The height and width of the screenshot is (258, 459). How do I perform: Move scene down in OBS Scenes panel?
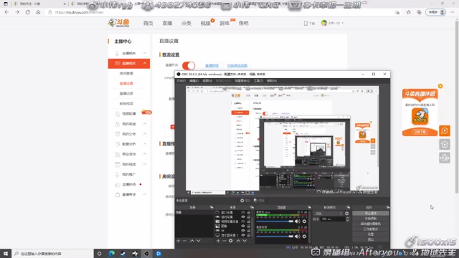pyautogui.click(x=199, y=241)
